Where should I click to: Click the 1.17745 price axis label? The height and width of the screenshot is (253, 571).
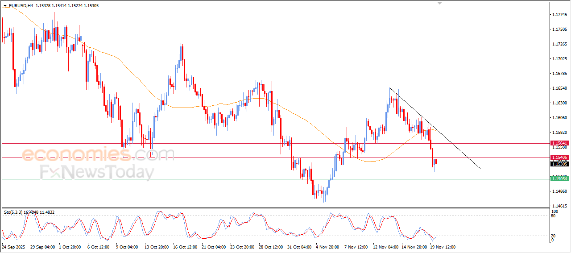[x=559, y=15]
